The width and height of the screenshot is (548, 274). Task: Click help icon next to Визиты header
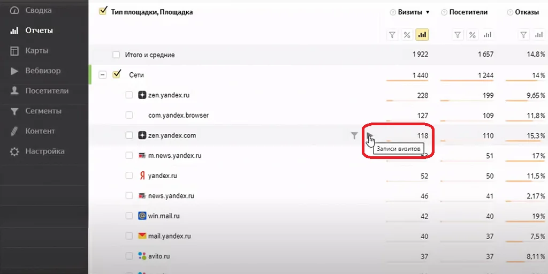(392, 13)
